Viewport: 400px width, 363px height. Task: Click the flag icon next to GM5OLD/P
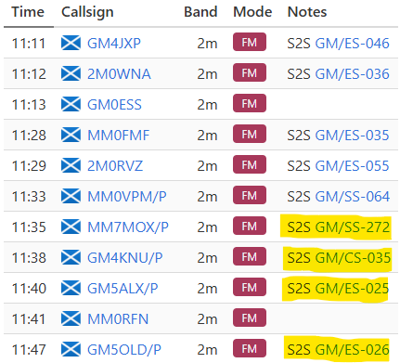coord(71,349)
